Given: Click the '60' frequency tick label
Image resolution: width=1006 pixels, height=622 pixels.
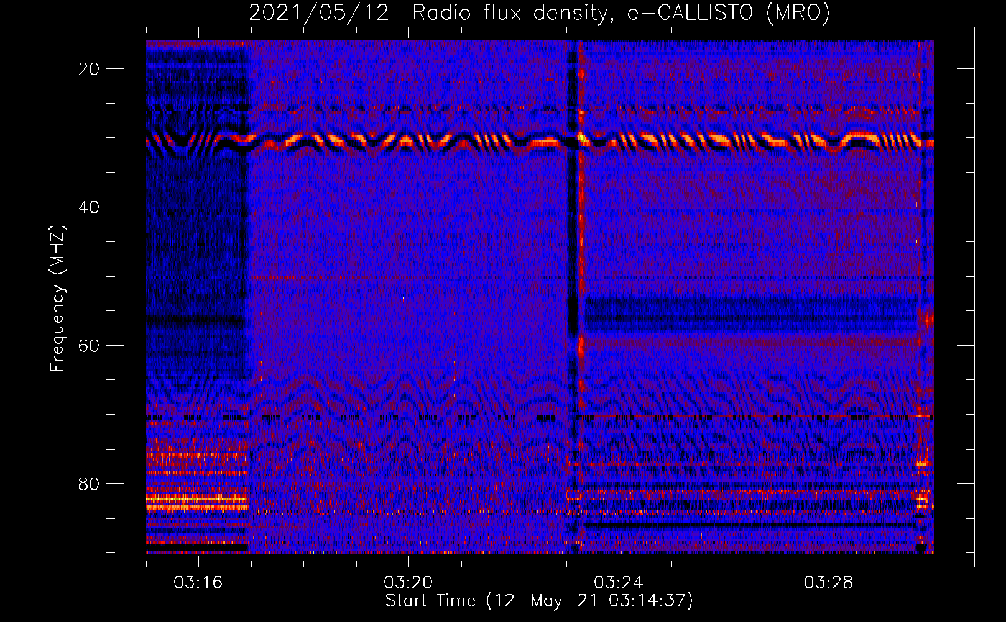Looking at the screenshot, I should [x=90, y=346].
